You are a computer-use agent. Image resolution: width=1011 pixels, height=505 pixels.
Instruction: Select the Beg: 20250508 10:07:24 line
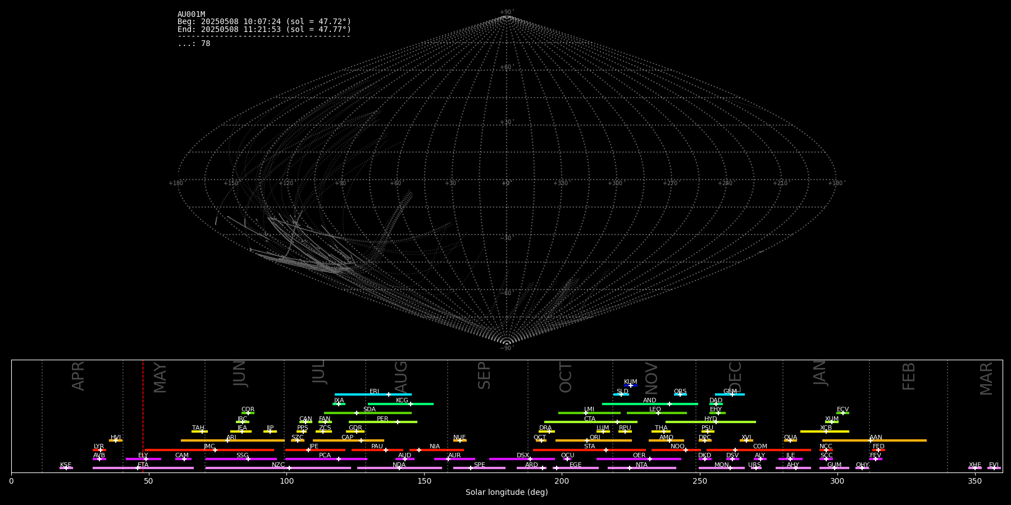pos(264,22)
